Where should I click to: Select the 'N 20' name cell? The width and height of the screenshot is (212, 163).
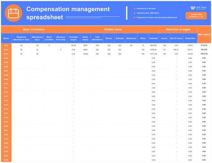[6, 126]
